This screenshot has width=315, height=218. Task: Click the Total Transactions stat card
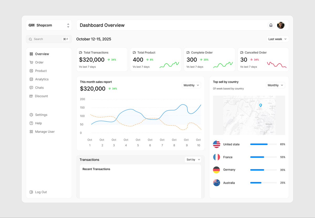tap(102, 59)
